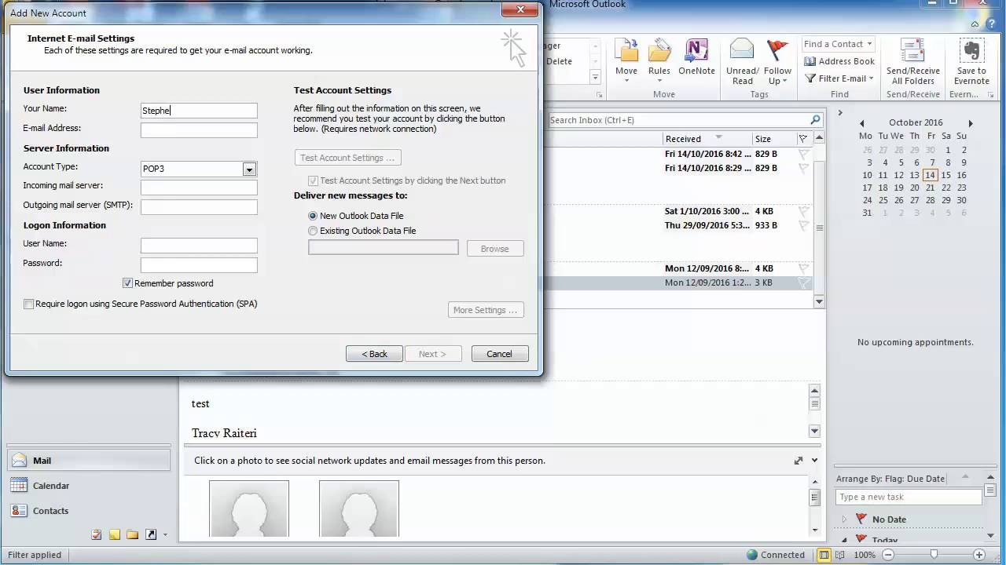This screenshot has width=1006, height=565.
Task: Enable Require logon using Secure Password Authentication
Action: (x=28, y=304)
